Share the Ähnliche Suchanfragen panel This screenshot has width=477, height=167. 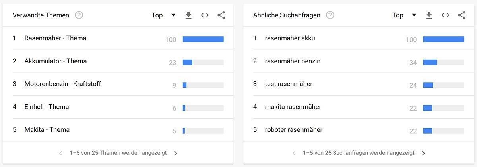coord(461,15)
